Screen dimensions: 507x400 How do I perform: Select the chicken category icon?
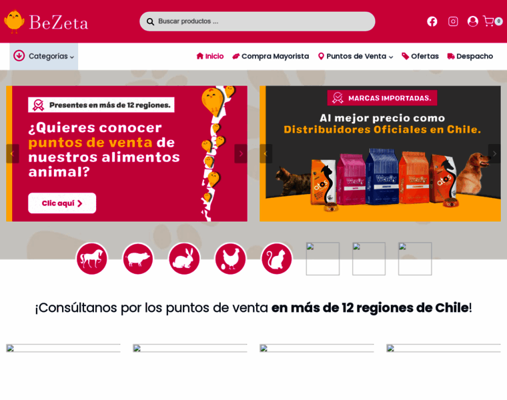pyautogui.click(x=230, y=259)
